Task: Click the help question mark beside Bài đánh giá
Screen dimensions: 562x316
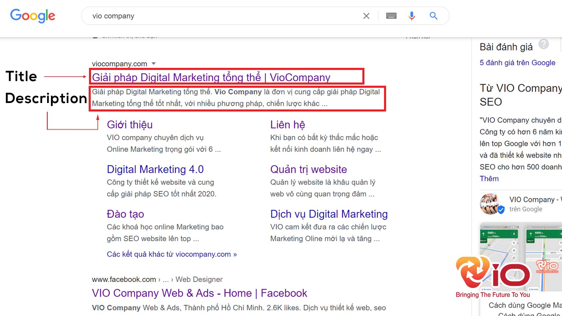Action: coord(544,44)
